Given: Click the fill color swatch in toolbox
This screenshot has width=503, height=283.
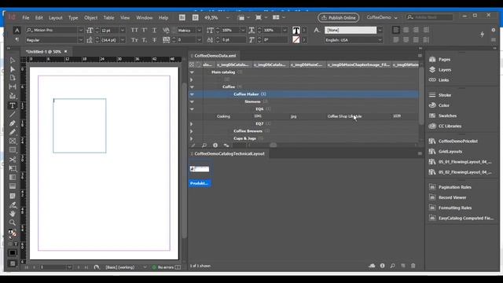Looking at the screenshot, I should tap(10, 232).
